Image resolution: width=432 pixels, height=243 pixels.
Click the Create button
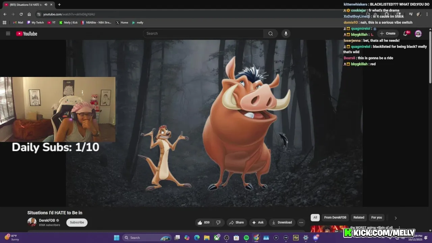[x=387, y=33]
